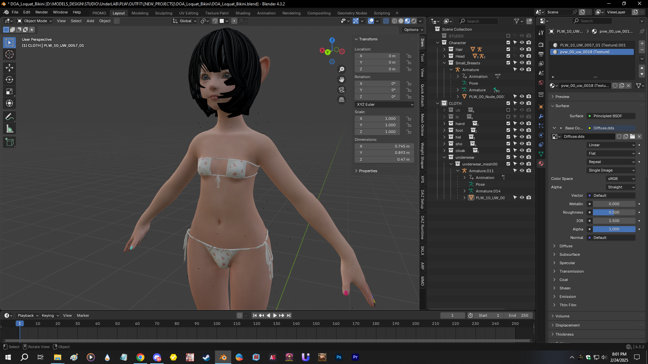Enable the ub collection checkbox

[x=508, y=110]
